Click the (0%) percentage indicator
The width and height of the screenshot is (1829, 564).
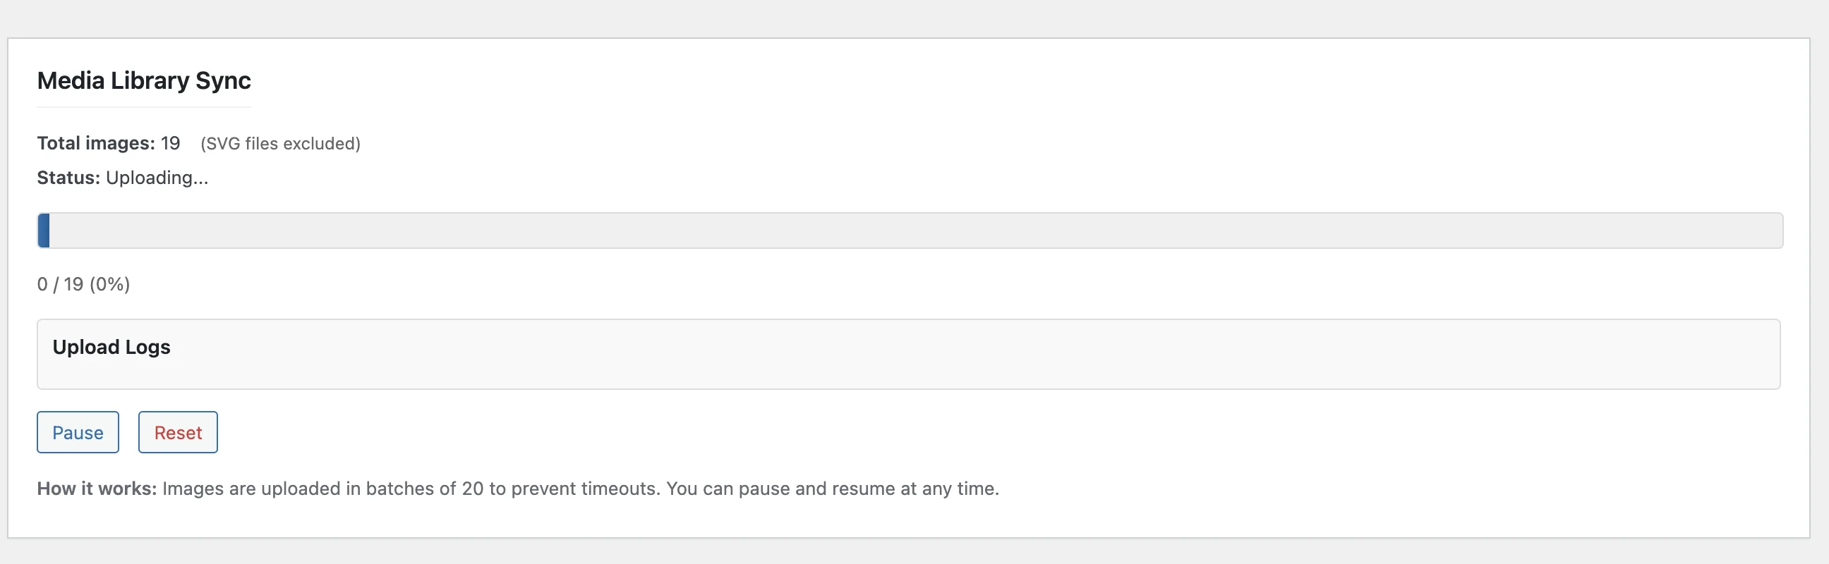110,285
